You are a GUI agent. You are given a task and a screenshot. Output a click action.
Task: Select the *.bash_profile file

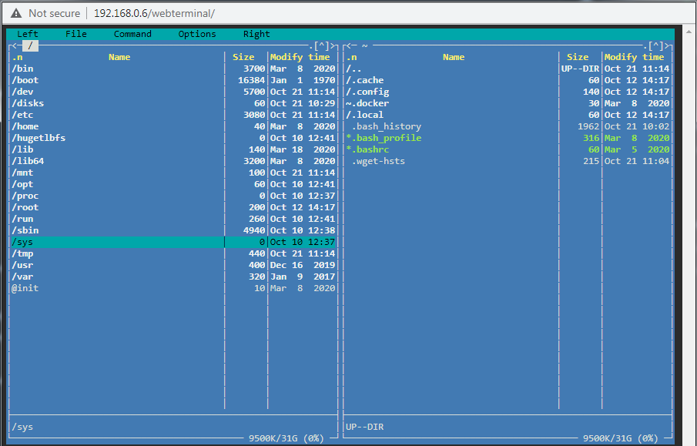click(x=508, y=138)
